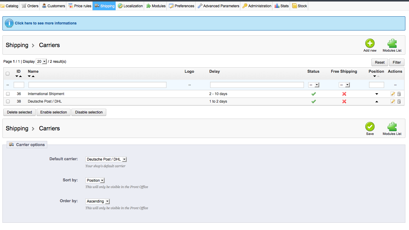Check the box for International Shipment row
The width and height of the screenshot is (409, 230).
8,94
